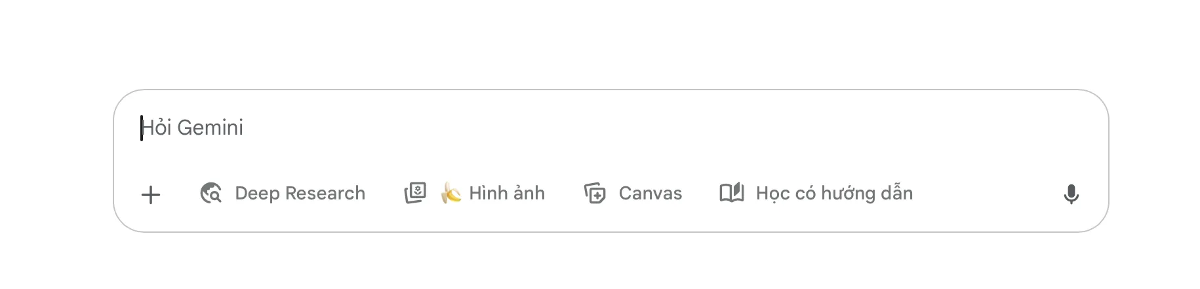This screenshot has width=1200, height=289.
Task: Open the Canvas text label
Action: point(650,194)
